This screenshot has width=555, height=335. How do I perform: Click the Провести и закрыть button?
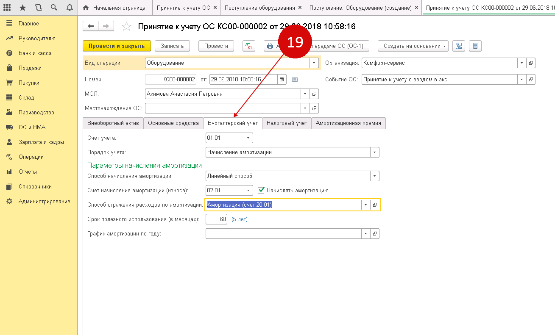pos(117,46)
